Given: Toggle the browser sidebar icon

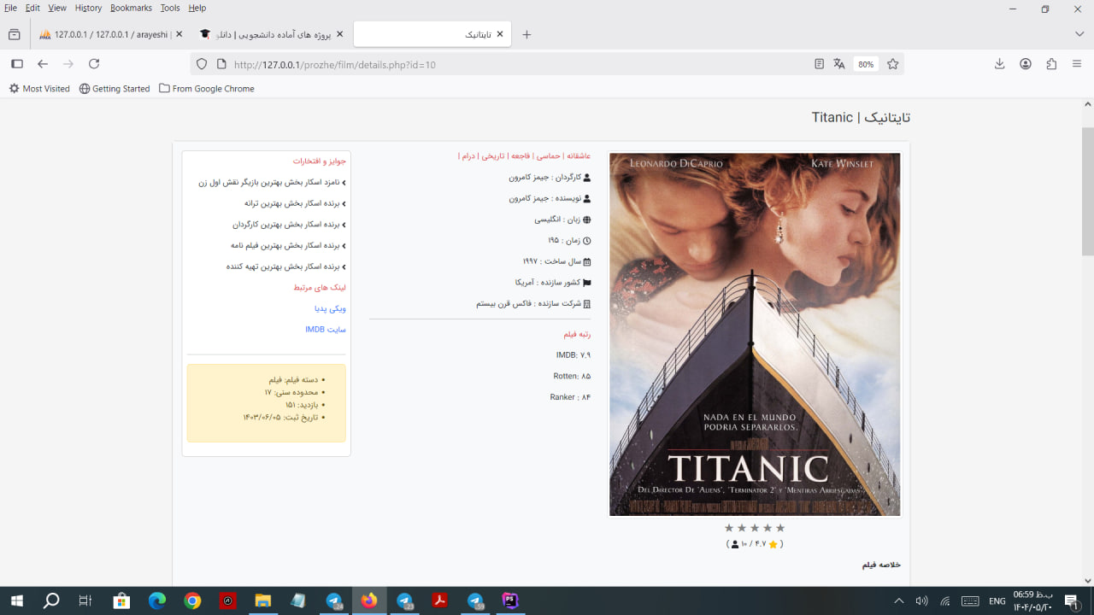Looking at the screenshot, I should 16,64.
